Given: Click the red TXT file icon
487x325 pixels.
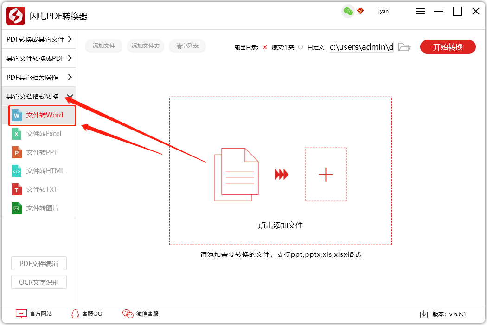Looking at the screenshot, I should [x=16, y=190].
